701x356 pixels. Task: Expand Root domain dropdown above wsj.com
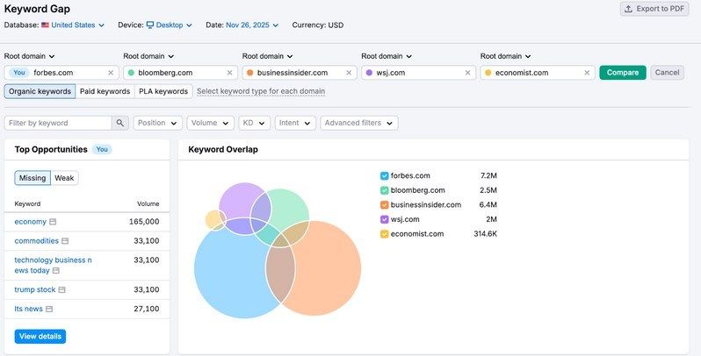coord(387,56)
